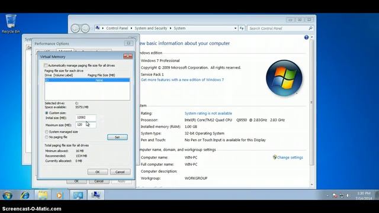Click the Initial size (MB) field
Viewport: 379px width, 213px height.
point(85,118)
